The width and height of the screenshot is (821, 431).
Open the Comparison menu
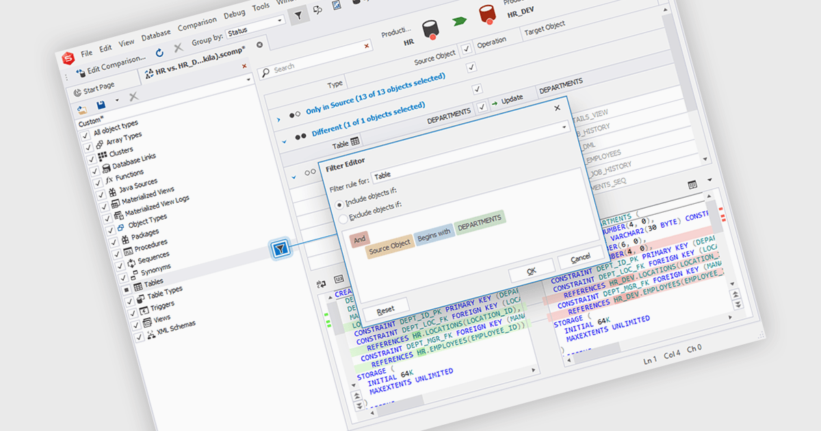click(x=197, y=24)
